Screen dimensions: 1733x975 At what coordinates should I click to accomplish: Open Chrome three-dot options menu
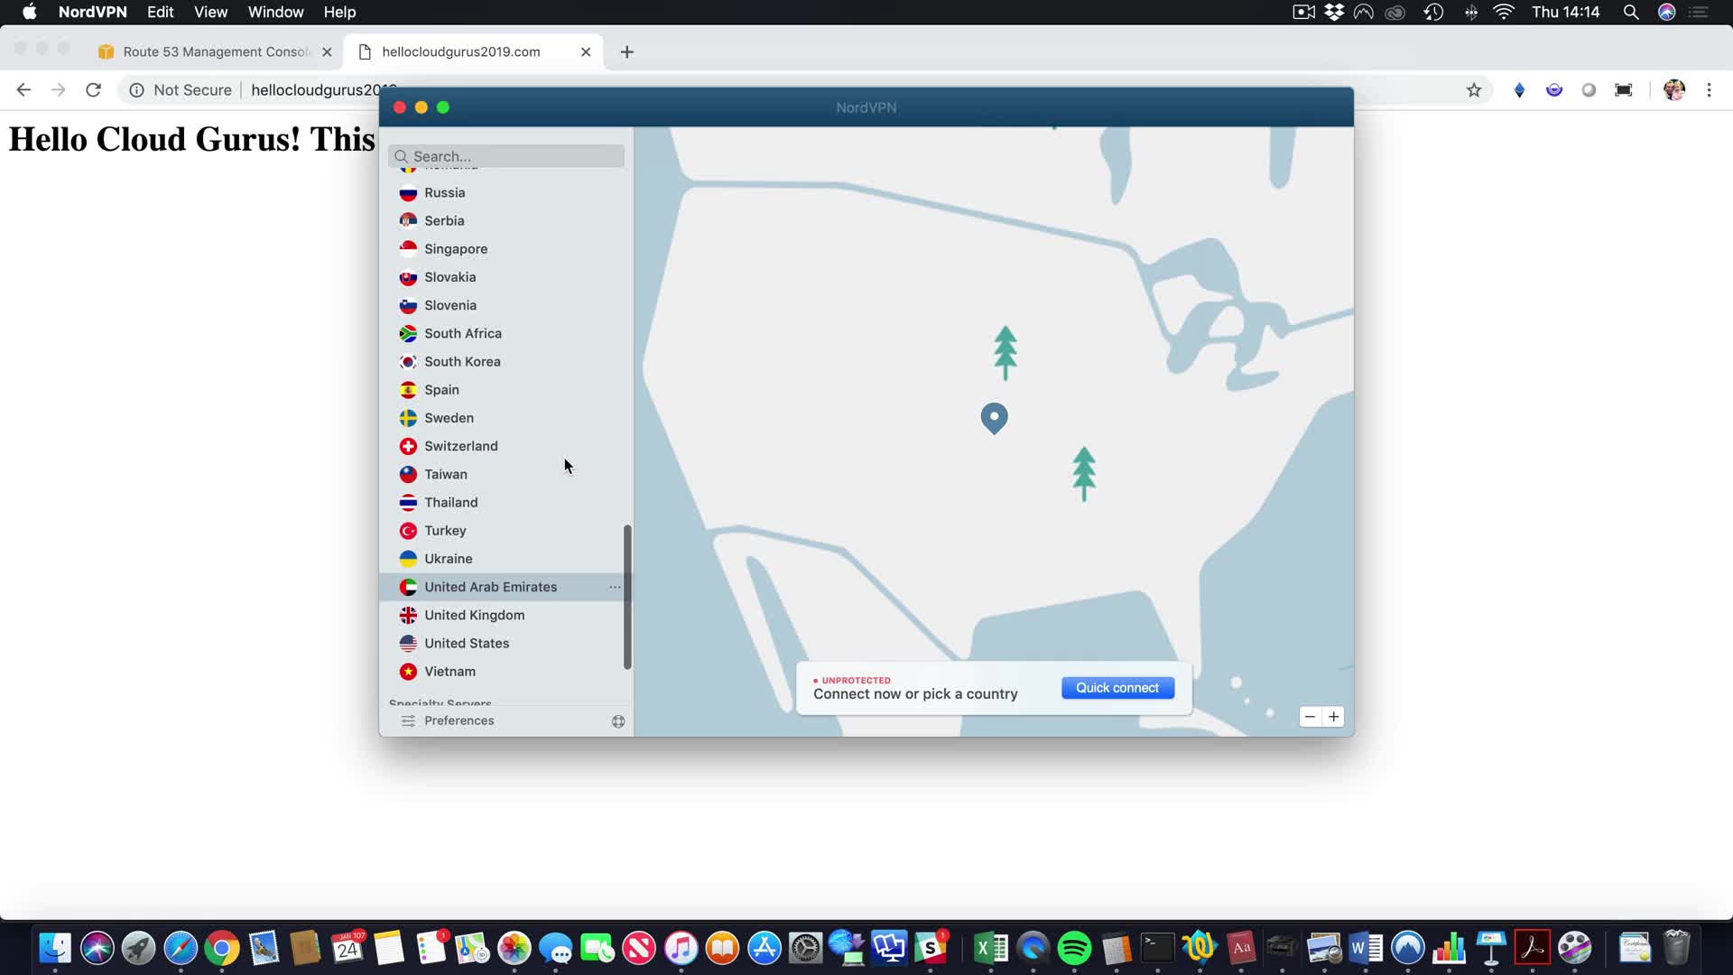[1709, 90]
